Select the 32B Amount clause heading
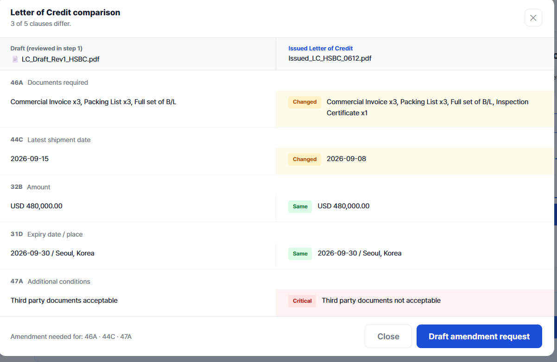 click(x=31, y=187)
